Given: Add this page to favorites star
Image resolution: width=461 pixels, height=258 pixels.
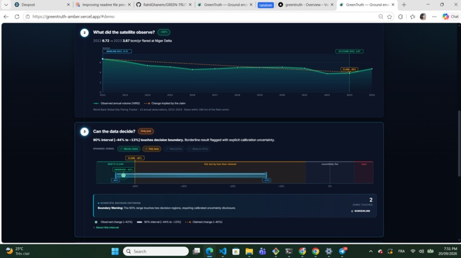Looking at the screenshot, I should click(390, 17).
